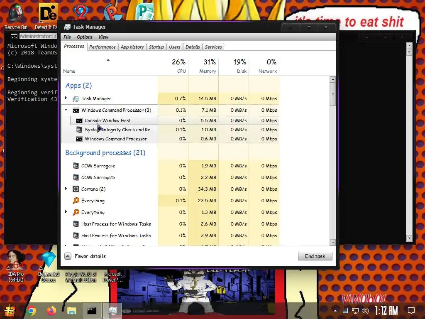Click the Cortana process icon
Image resolution: width=425 pixels, height=319 pixels.
[x=76, y=189]
